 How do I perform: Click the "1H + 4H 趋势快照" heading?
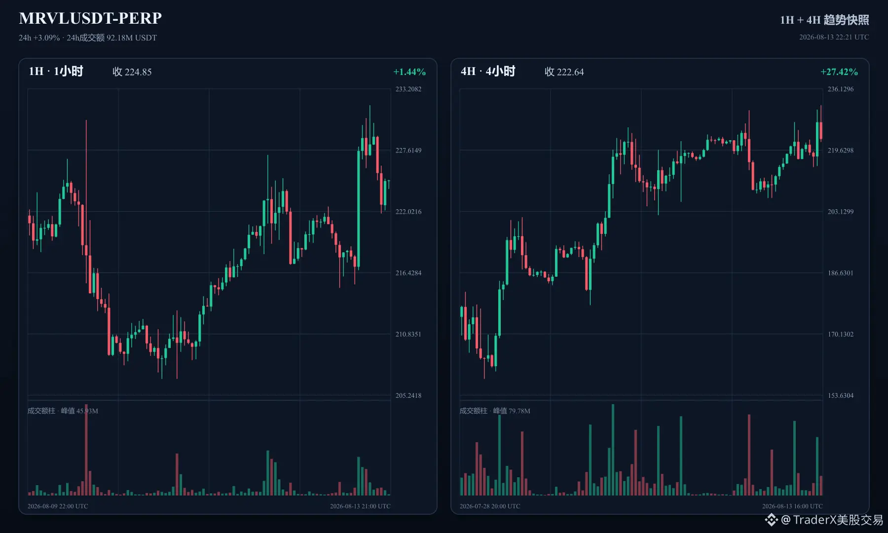(824, 20)
